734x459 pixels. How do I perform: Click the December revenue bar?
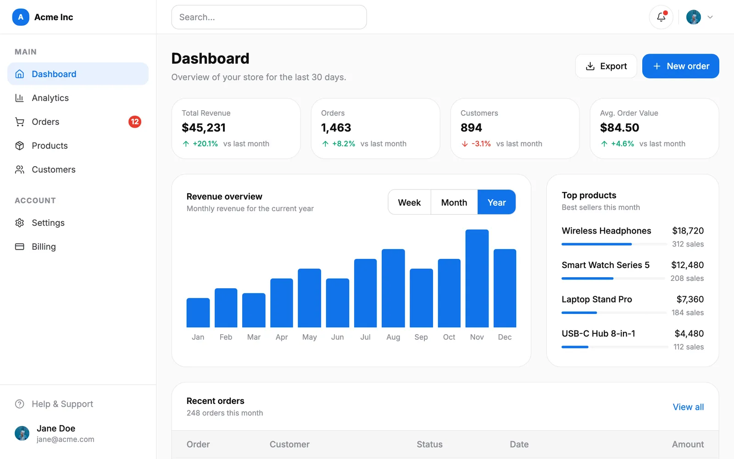(505, 288)
